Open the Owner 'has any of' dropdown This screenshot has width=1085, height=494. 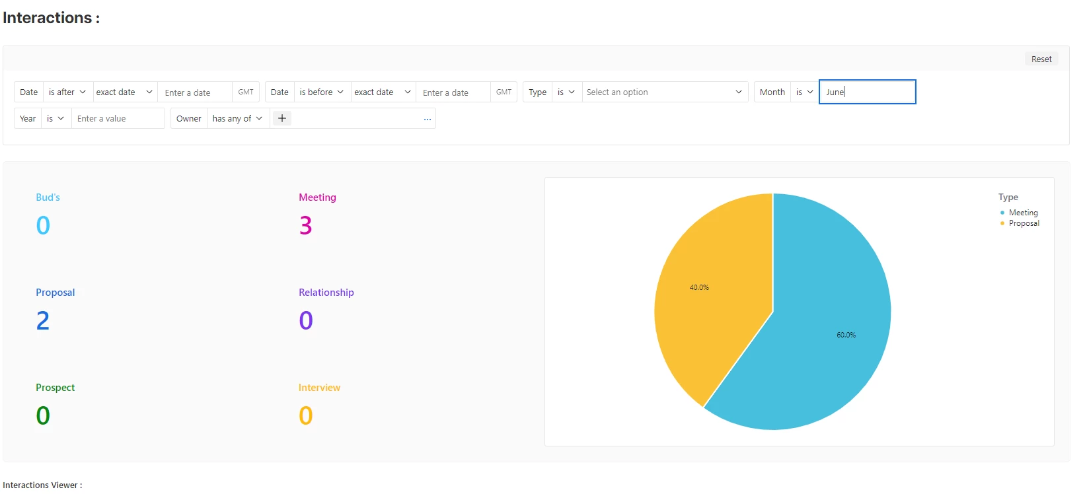pos(238,118)
